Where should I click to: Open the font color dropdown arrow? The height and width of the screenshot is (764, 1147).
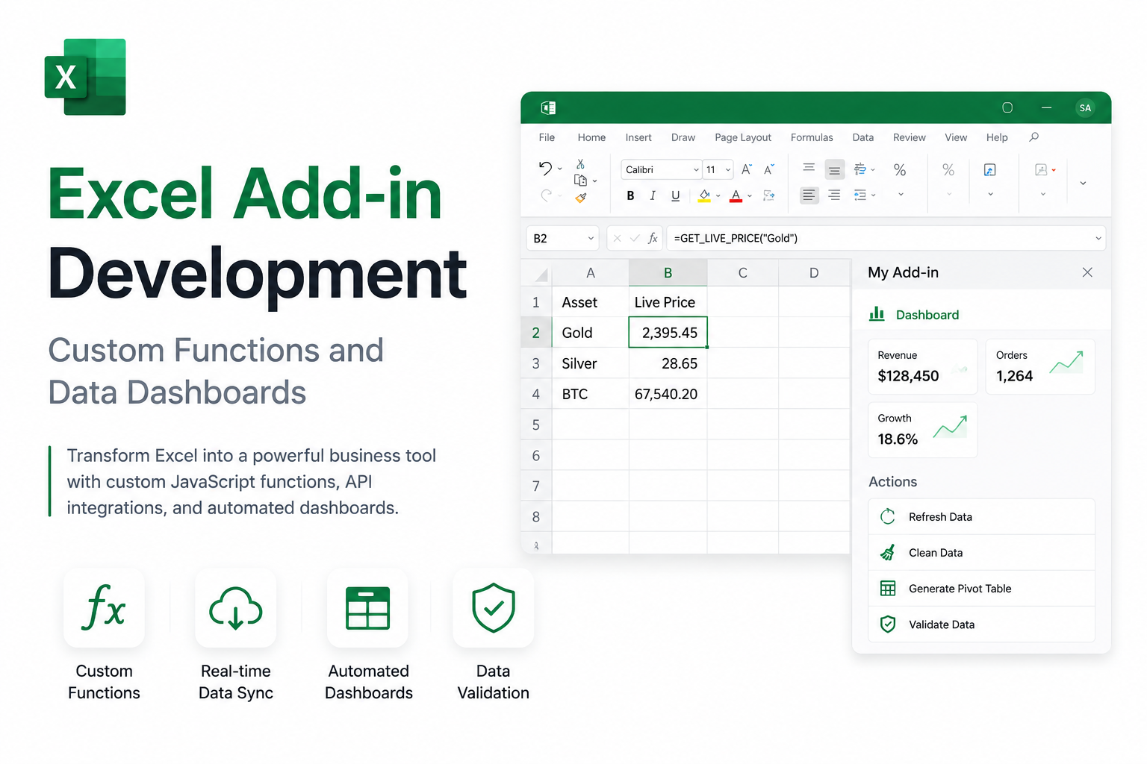click(750, 196)
